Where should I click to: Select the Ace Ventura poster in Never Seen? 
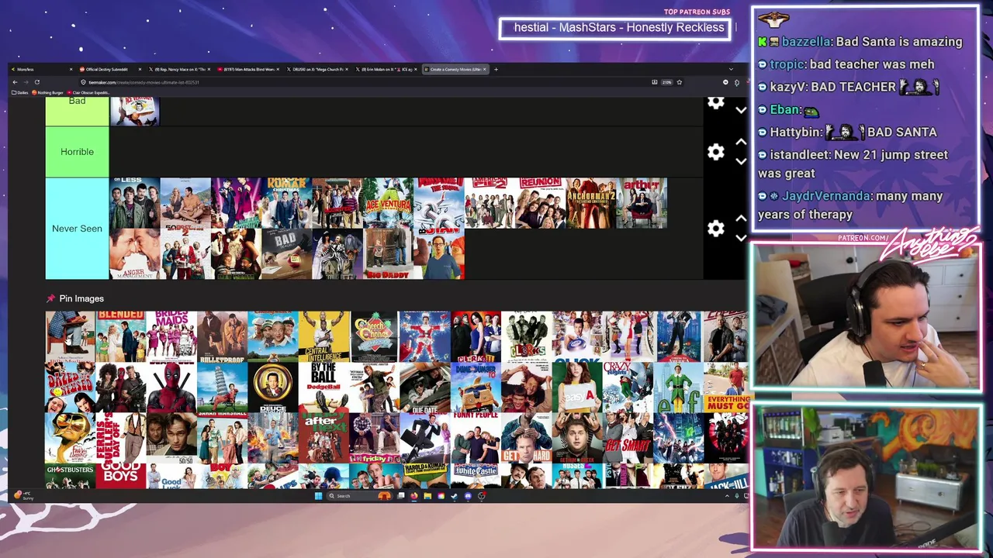click(388, 203)
